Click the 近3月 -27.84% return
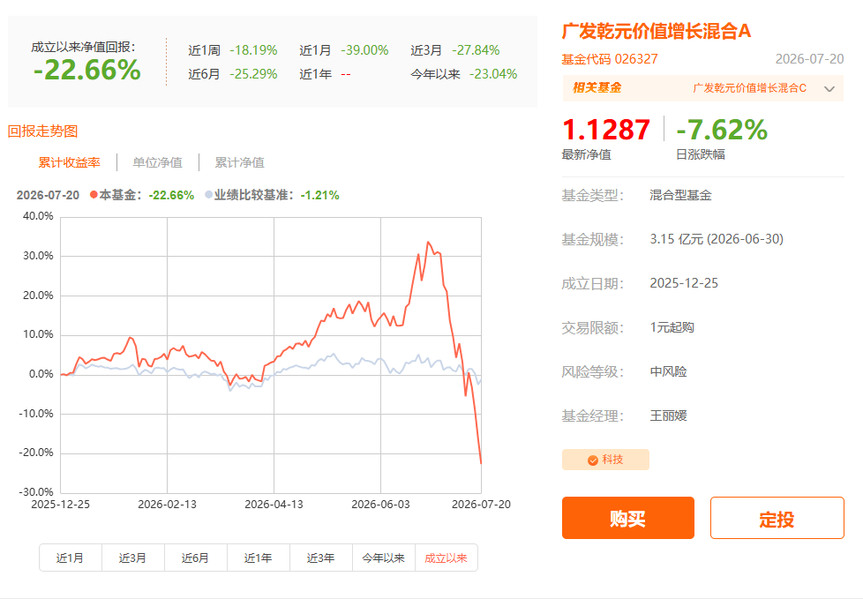The height and width of the screenshot is (599, 863). click(x=455, y=50)
